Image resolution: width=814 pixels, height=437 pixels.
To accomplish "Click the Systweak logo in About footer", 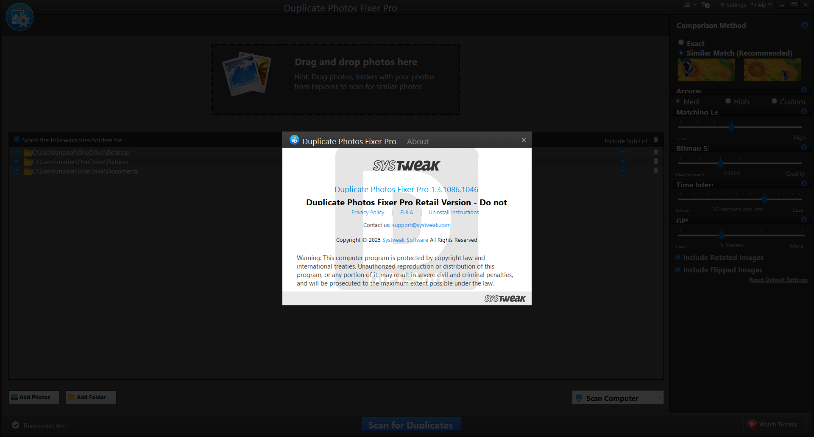I will (x=505, y=299).
